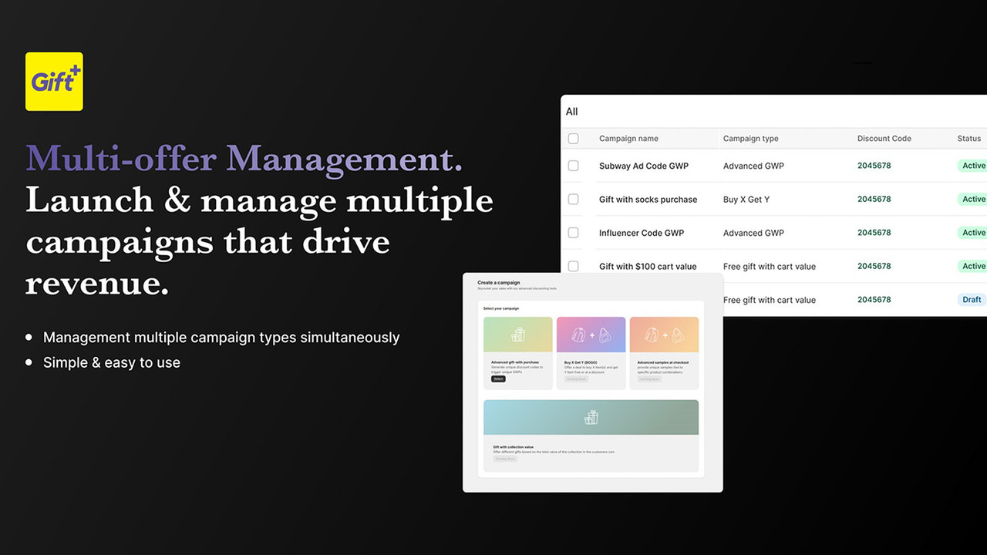Sort by Campaign name column header
This screenshot has width=987, height=555.
pyautogui.click(x=628, y=139)
